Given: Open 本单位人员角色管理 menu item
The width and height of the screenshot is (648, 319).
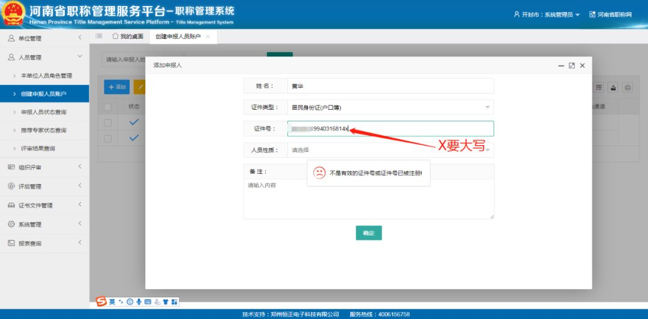Looking at the screenshot, I should click(x=44, y=76).
